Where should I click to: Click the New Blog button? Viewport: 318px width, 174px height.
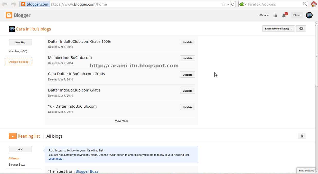point(20,43)
